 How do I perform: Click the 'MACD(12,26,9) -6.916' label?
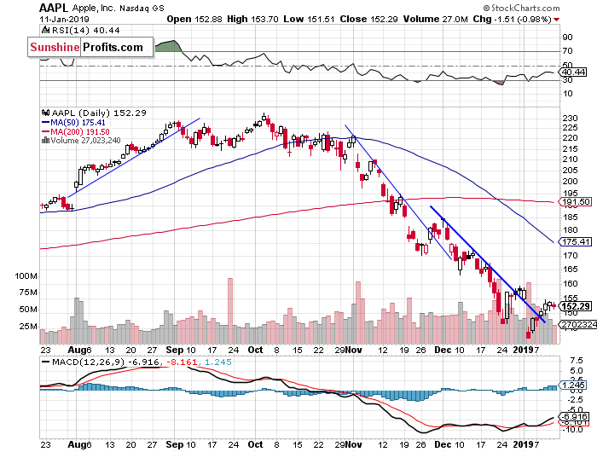107,362
